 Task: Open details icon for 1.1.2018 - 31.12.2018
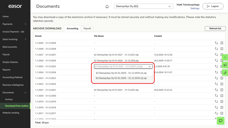click(x=222, y=108)
